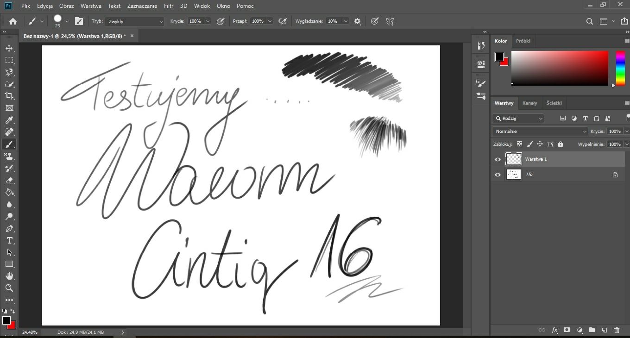Add layer style fx button

(554, 330)
